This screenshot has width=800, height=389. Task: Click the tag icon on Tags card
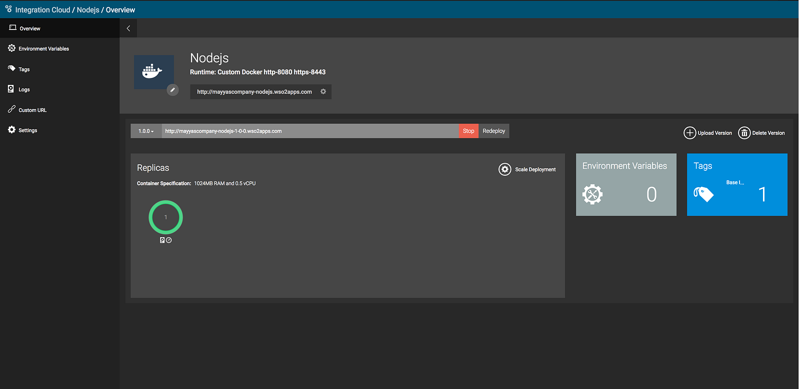(x=703, y=194)
